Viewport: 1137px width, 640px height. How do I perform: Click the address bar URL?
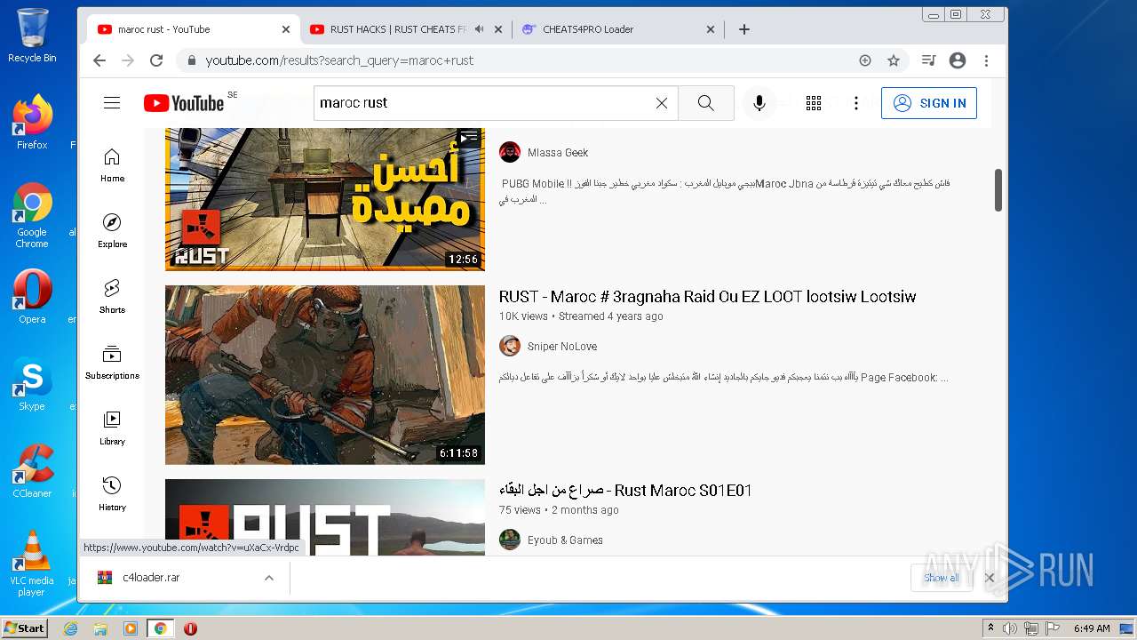339,60
